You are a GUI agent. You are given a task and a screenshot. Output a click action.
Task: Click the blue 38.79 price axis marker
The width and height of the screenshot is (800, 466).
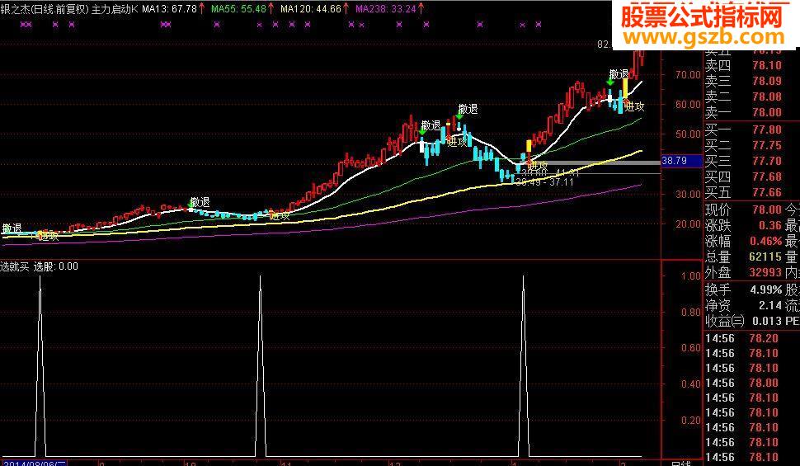[x=681, y=161]
